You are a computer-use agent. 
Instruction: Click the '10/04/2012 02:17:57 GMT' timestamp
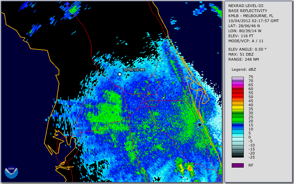click(x=253, y=21)
